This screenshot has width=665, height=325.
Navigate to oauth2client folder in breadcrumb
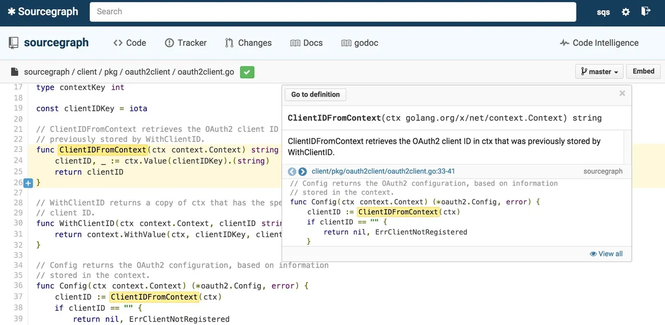tap(148, 72)
